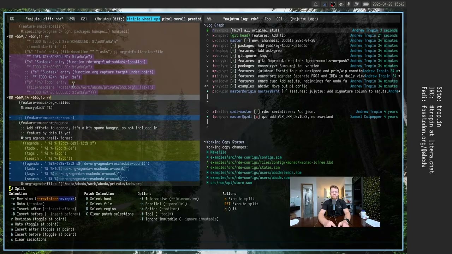Choose r Revision (toggle at point)
The image size is (452, 254).
point(38,219)
